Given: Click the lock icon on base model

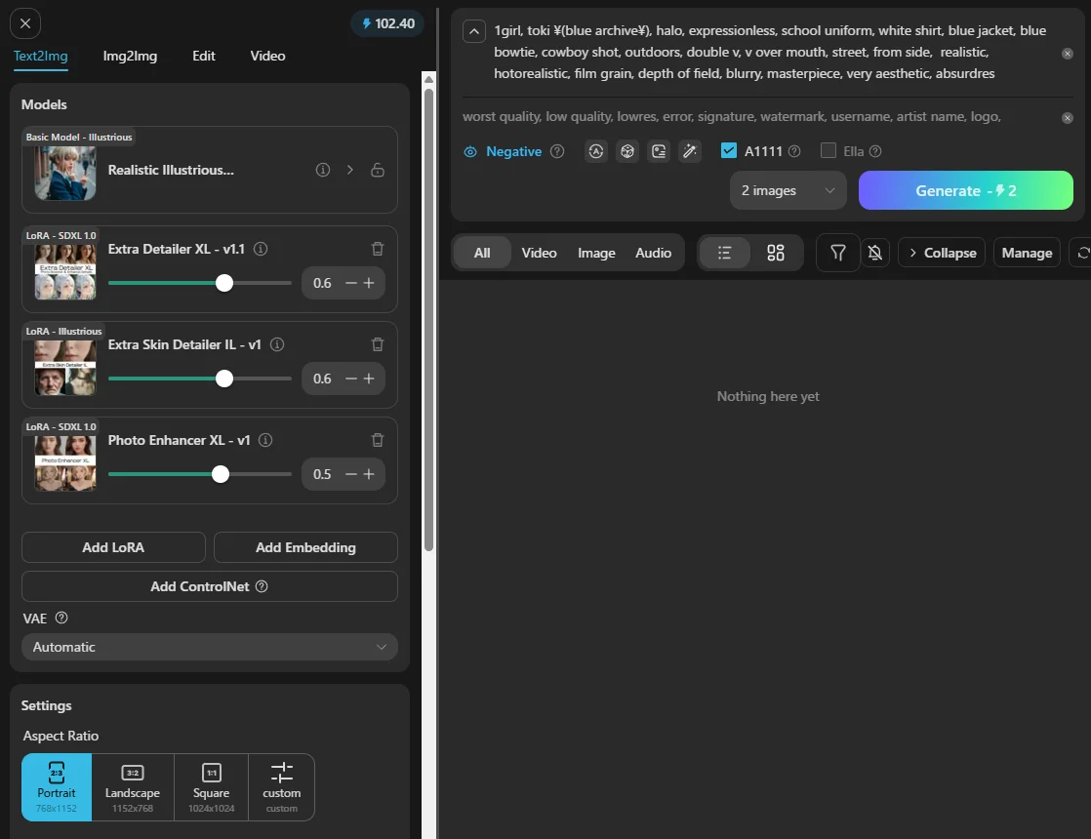Looking at the screenshot, I should 378,170.
